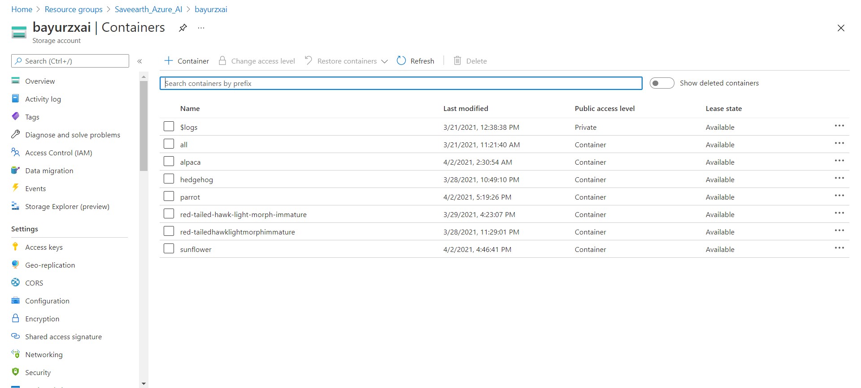861x388 pixels.
Task: Click the Data migration icon
Action: (16, 170)
